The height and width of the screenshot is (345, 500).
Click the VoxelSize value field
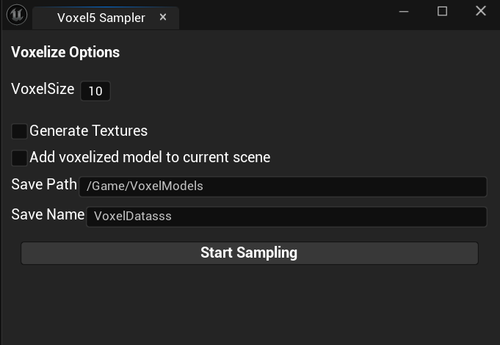(x=95, y=91)
